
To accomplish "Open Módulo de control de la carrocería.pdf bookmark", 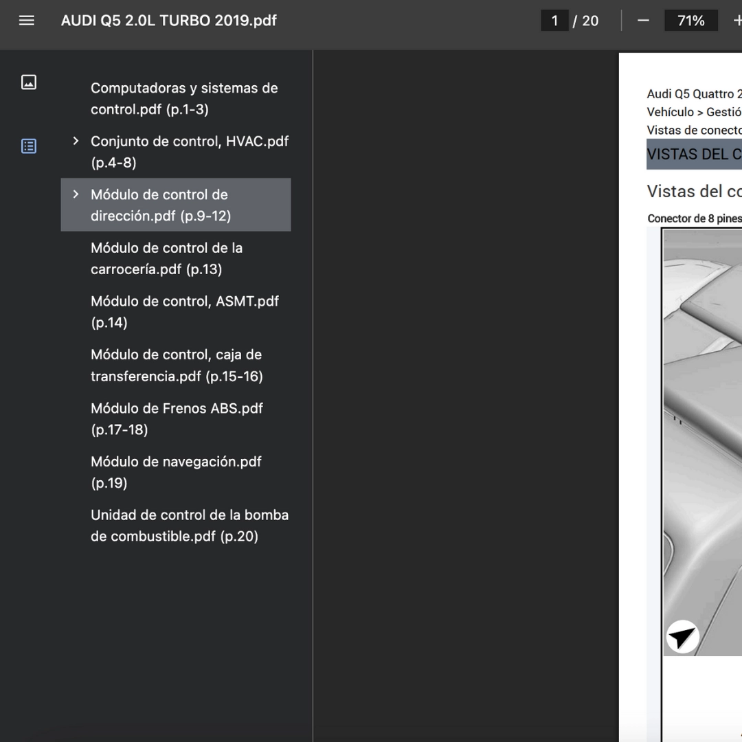I will point(166,258).
